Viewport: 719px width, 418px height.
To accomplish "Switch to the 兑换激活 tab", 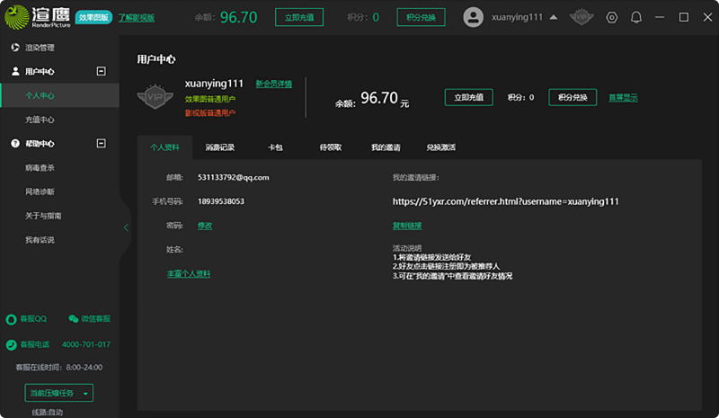I will coord(440,147).
